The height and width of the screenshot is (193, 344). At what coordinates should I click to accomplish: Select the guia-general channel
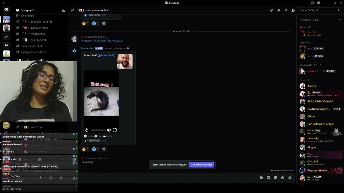41,40
